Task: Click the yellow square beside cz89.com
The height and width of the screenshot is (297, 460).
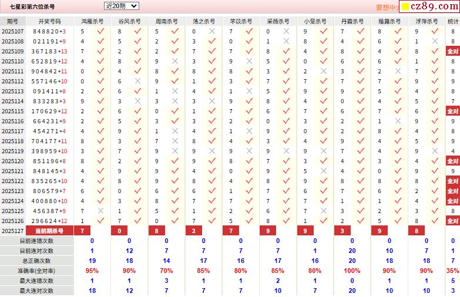Action: coord(405,6)
